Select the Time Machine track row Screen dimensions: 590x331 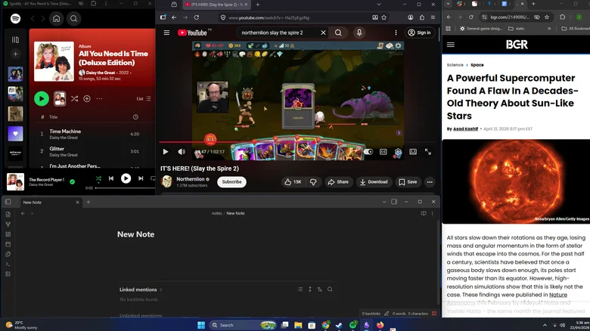pyautogui.click(x=90, y=134)
